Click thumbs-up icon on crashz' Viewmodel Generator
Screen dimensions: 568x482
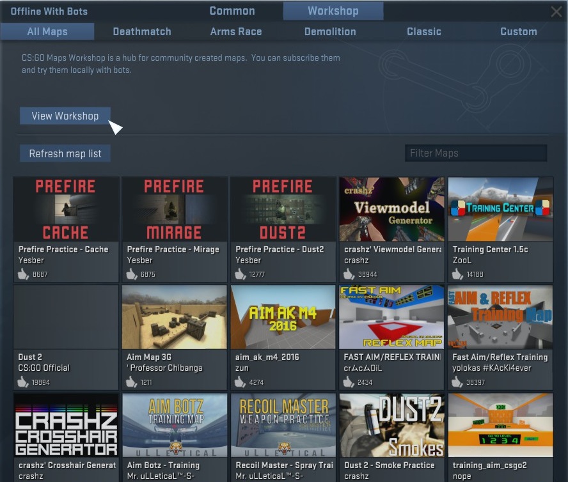[349, 274]
